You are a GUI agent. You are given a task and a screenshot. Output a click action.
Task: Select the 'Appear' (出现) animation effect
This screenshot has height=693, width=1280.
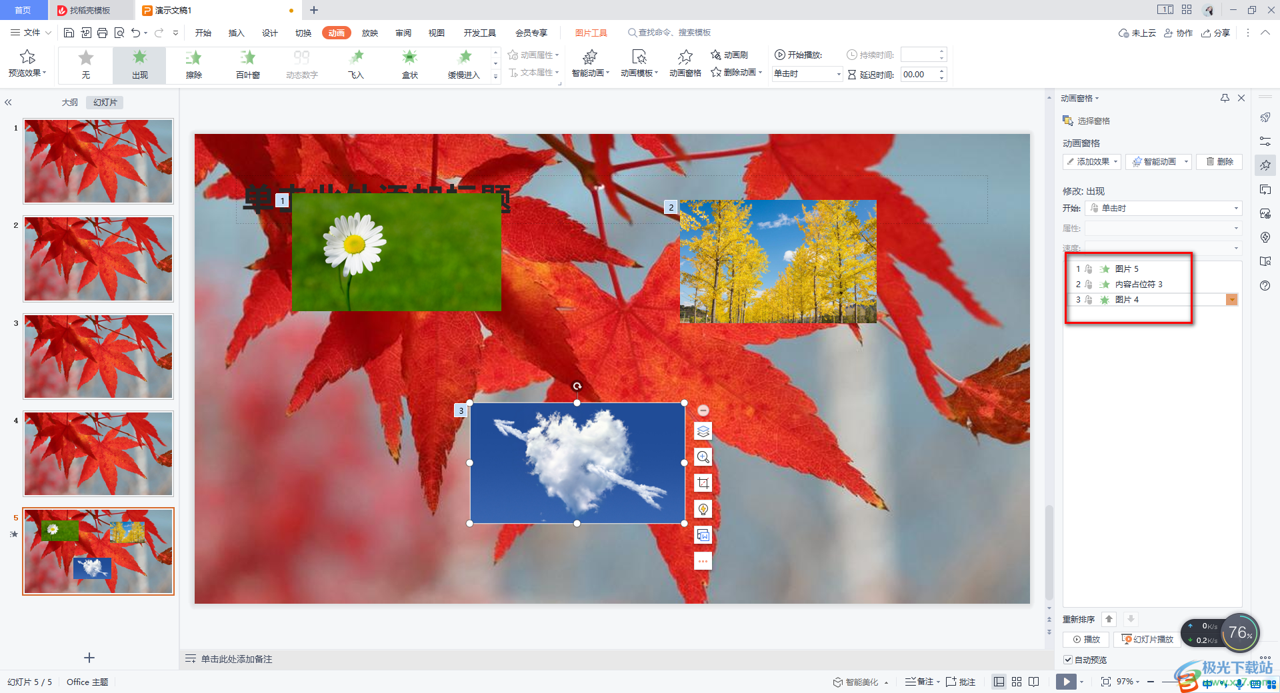point(139,65)
